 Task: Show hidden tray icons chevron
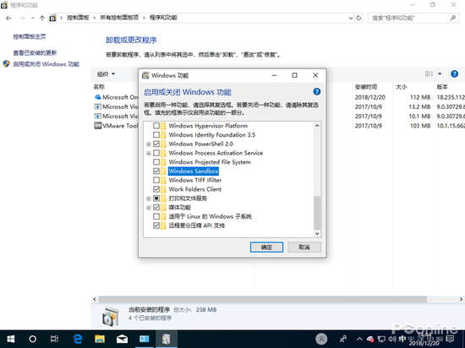click(x=359, y=339)
